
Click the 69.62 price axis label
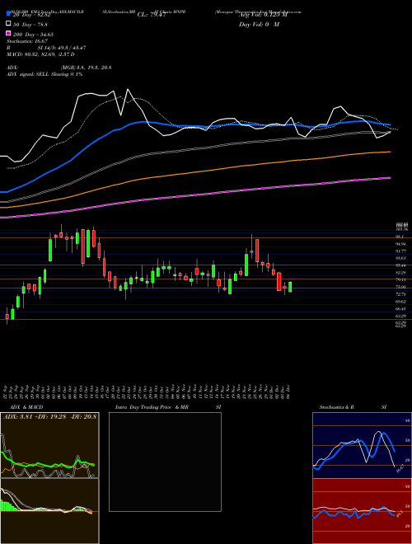(401, 302)
